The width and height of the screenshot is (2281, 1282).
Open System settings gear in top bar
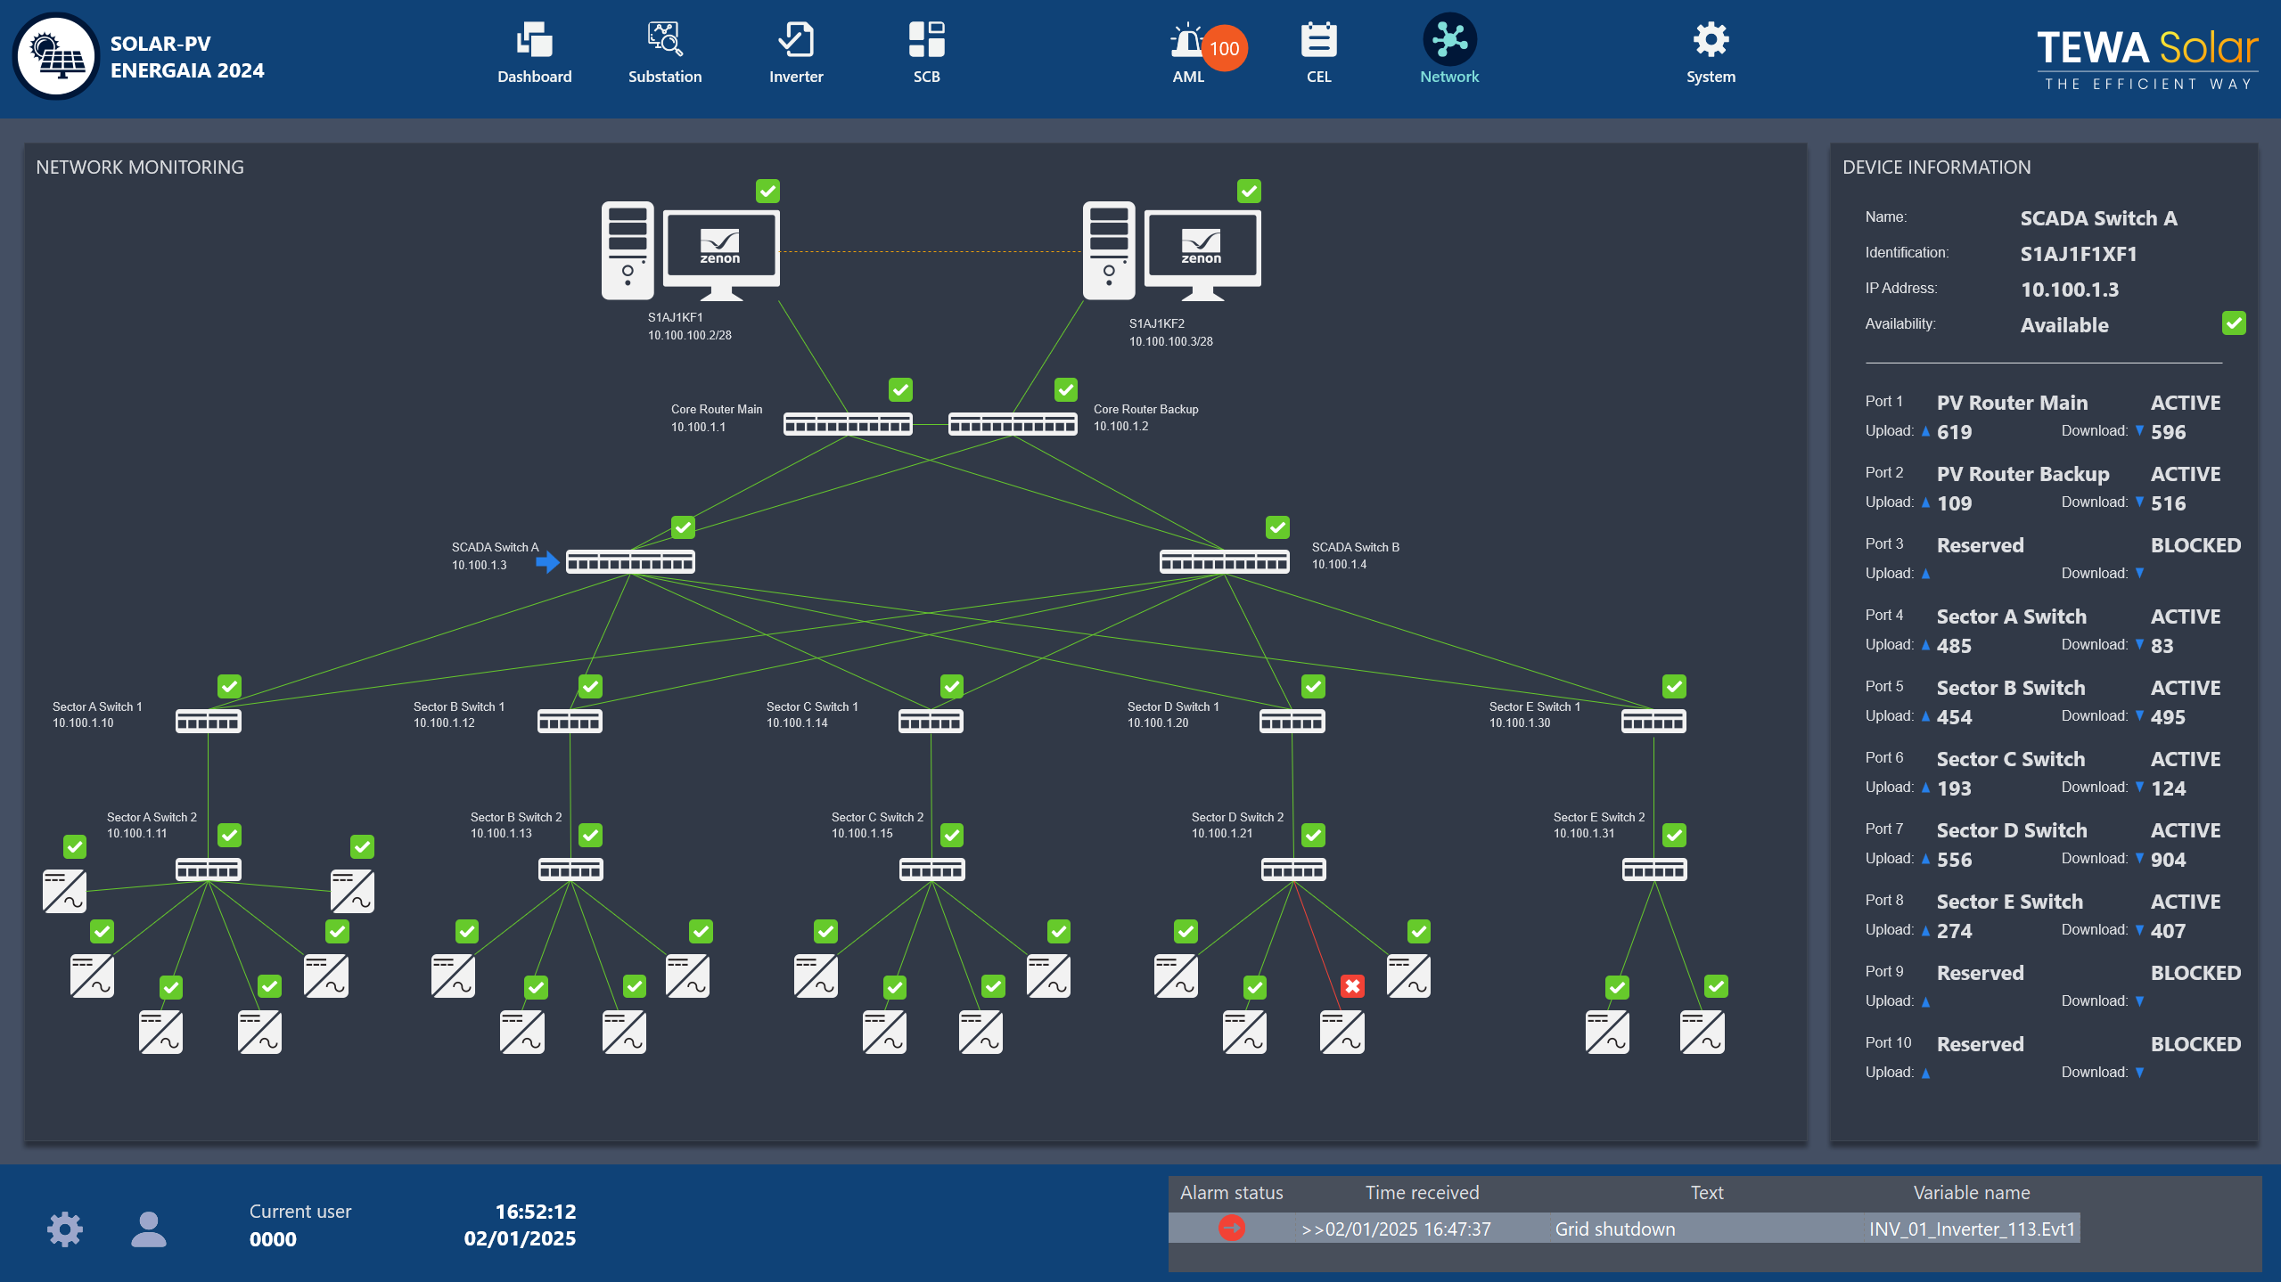(x=1710, y=52)
